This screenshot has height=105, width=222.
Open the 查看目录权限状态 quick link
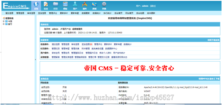tap(119, 57)
